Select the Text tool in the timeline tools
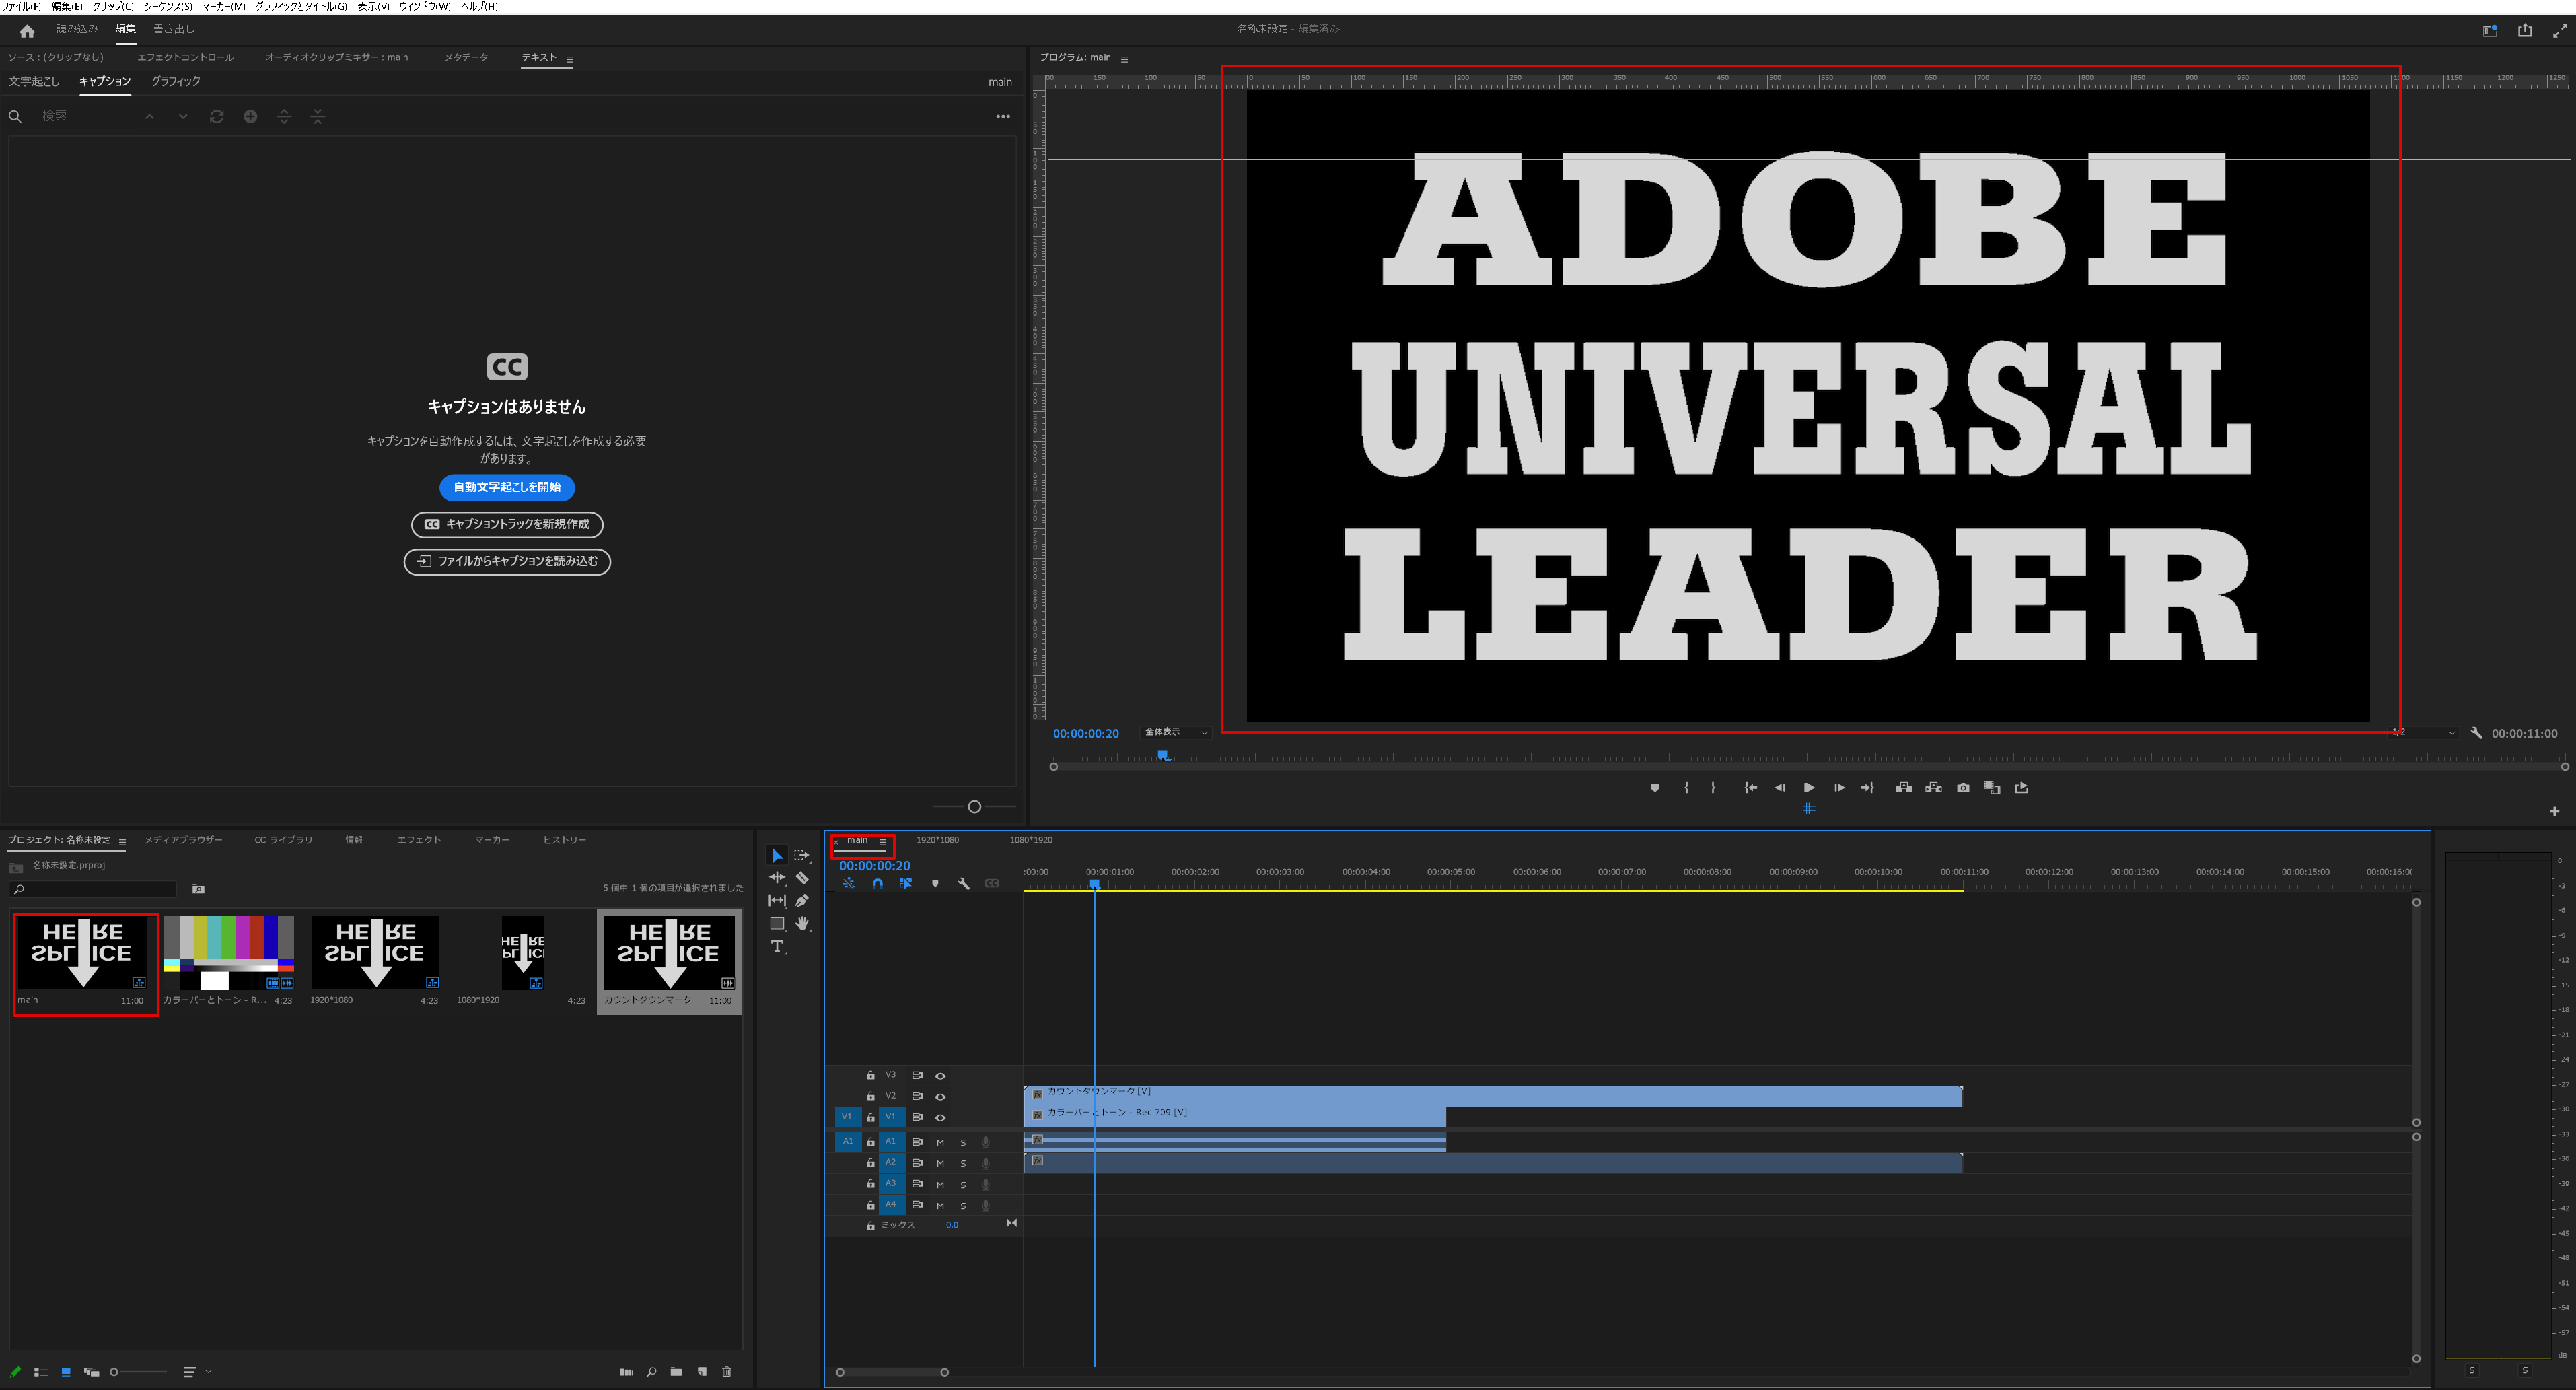 (x=778, y=946)
